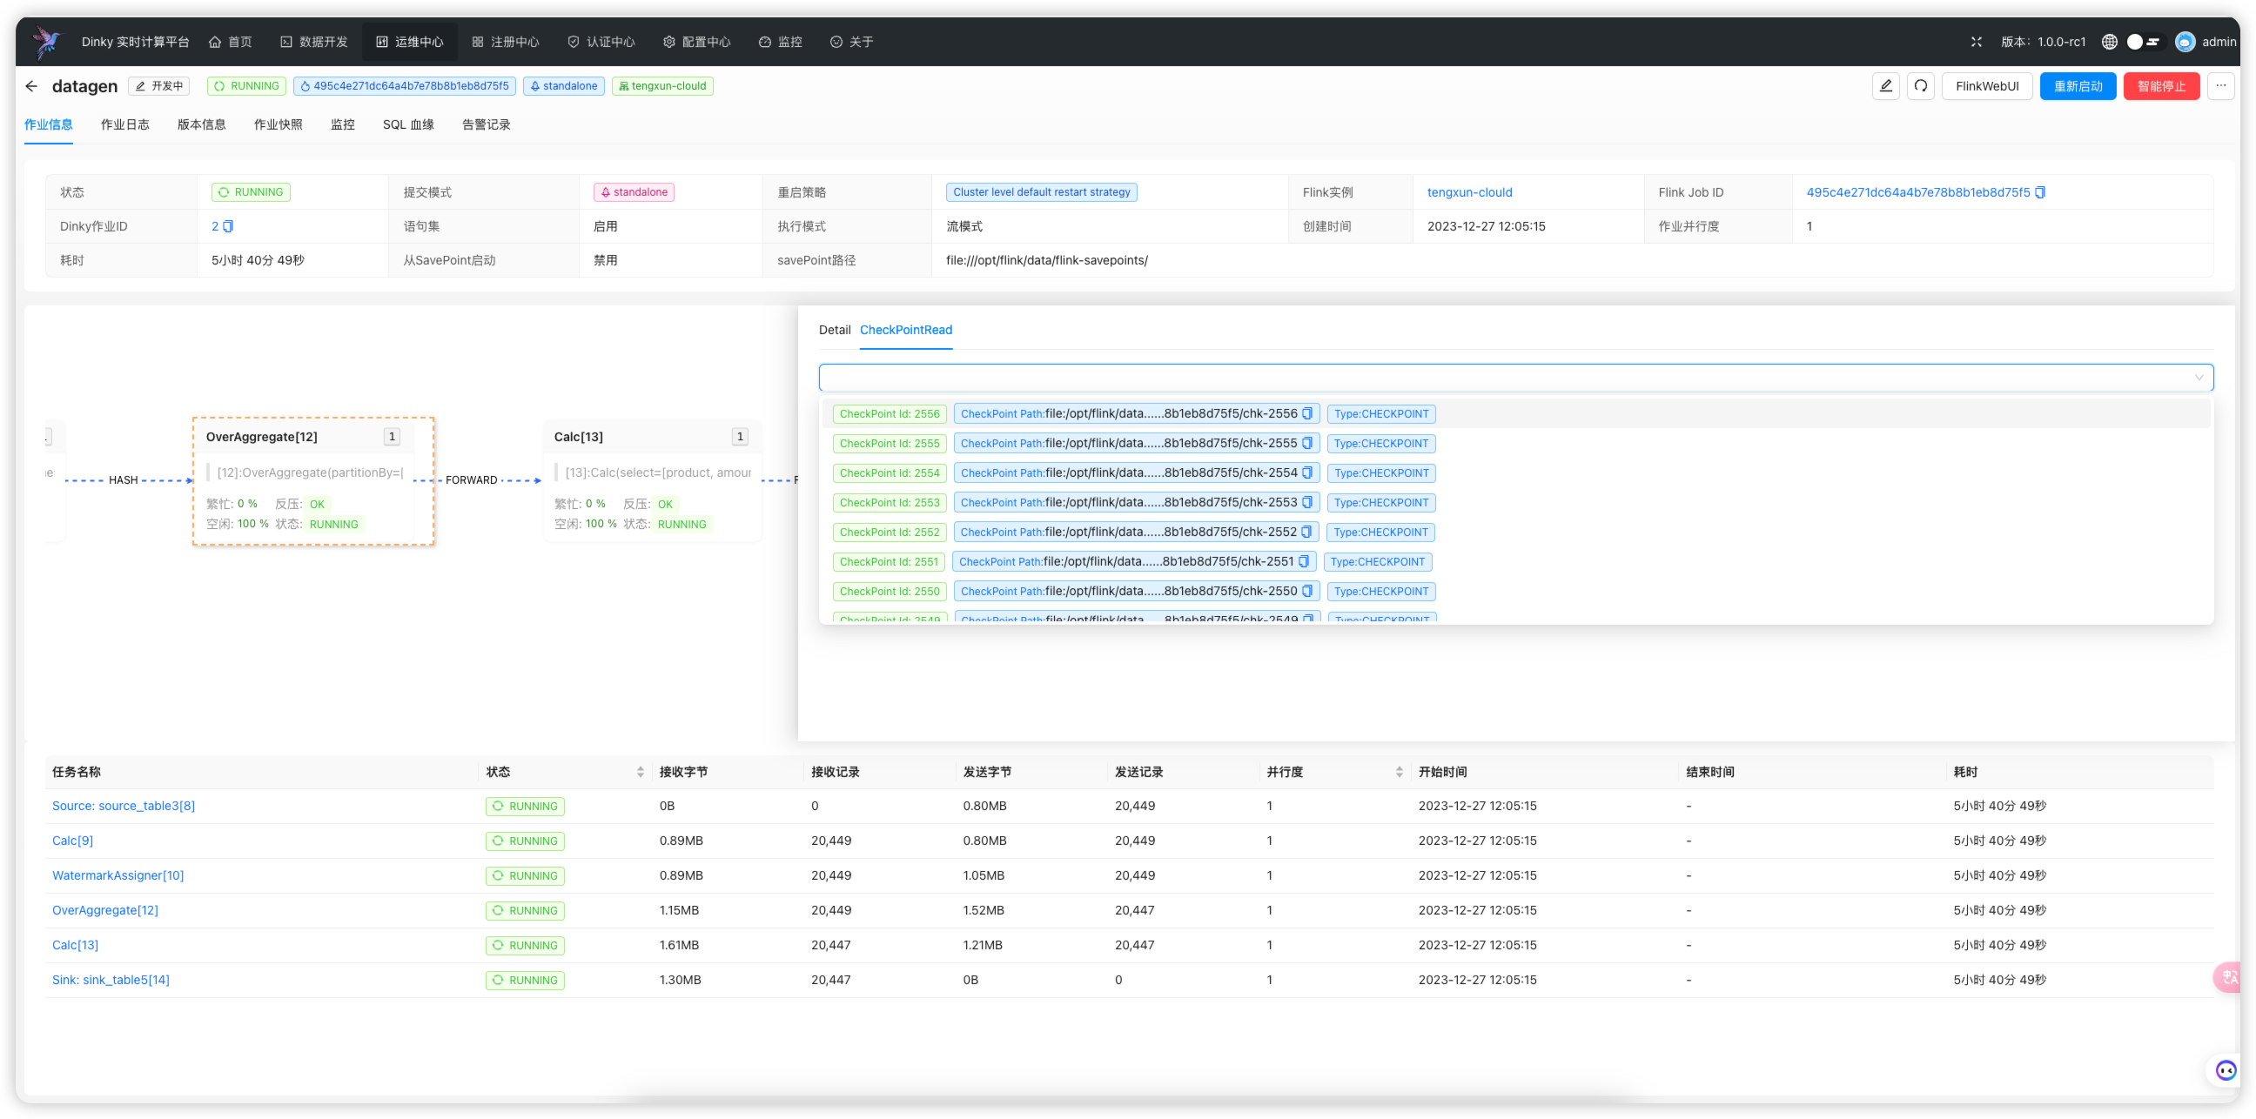Copy checkpoint path chk-2556
2256x1119 pixels.
tap(1307, 413)
